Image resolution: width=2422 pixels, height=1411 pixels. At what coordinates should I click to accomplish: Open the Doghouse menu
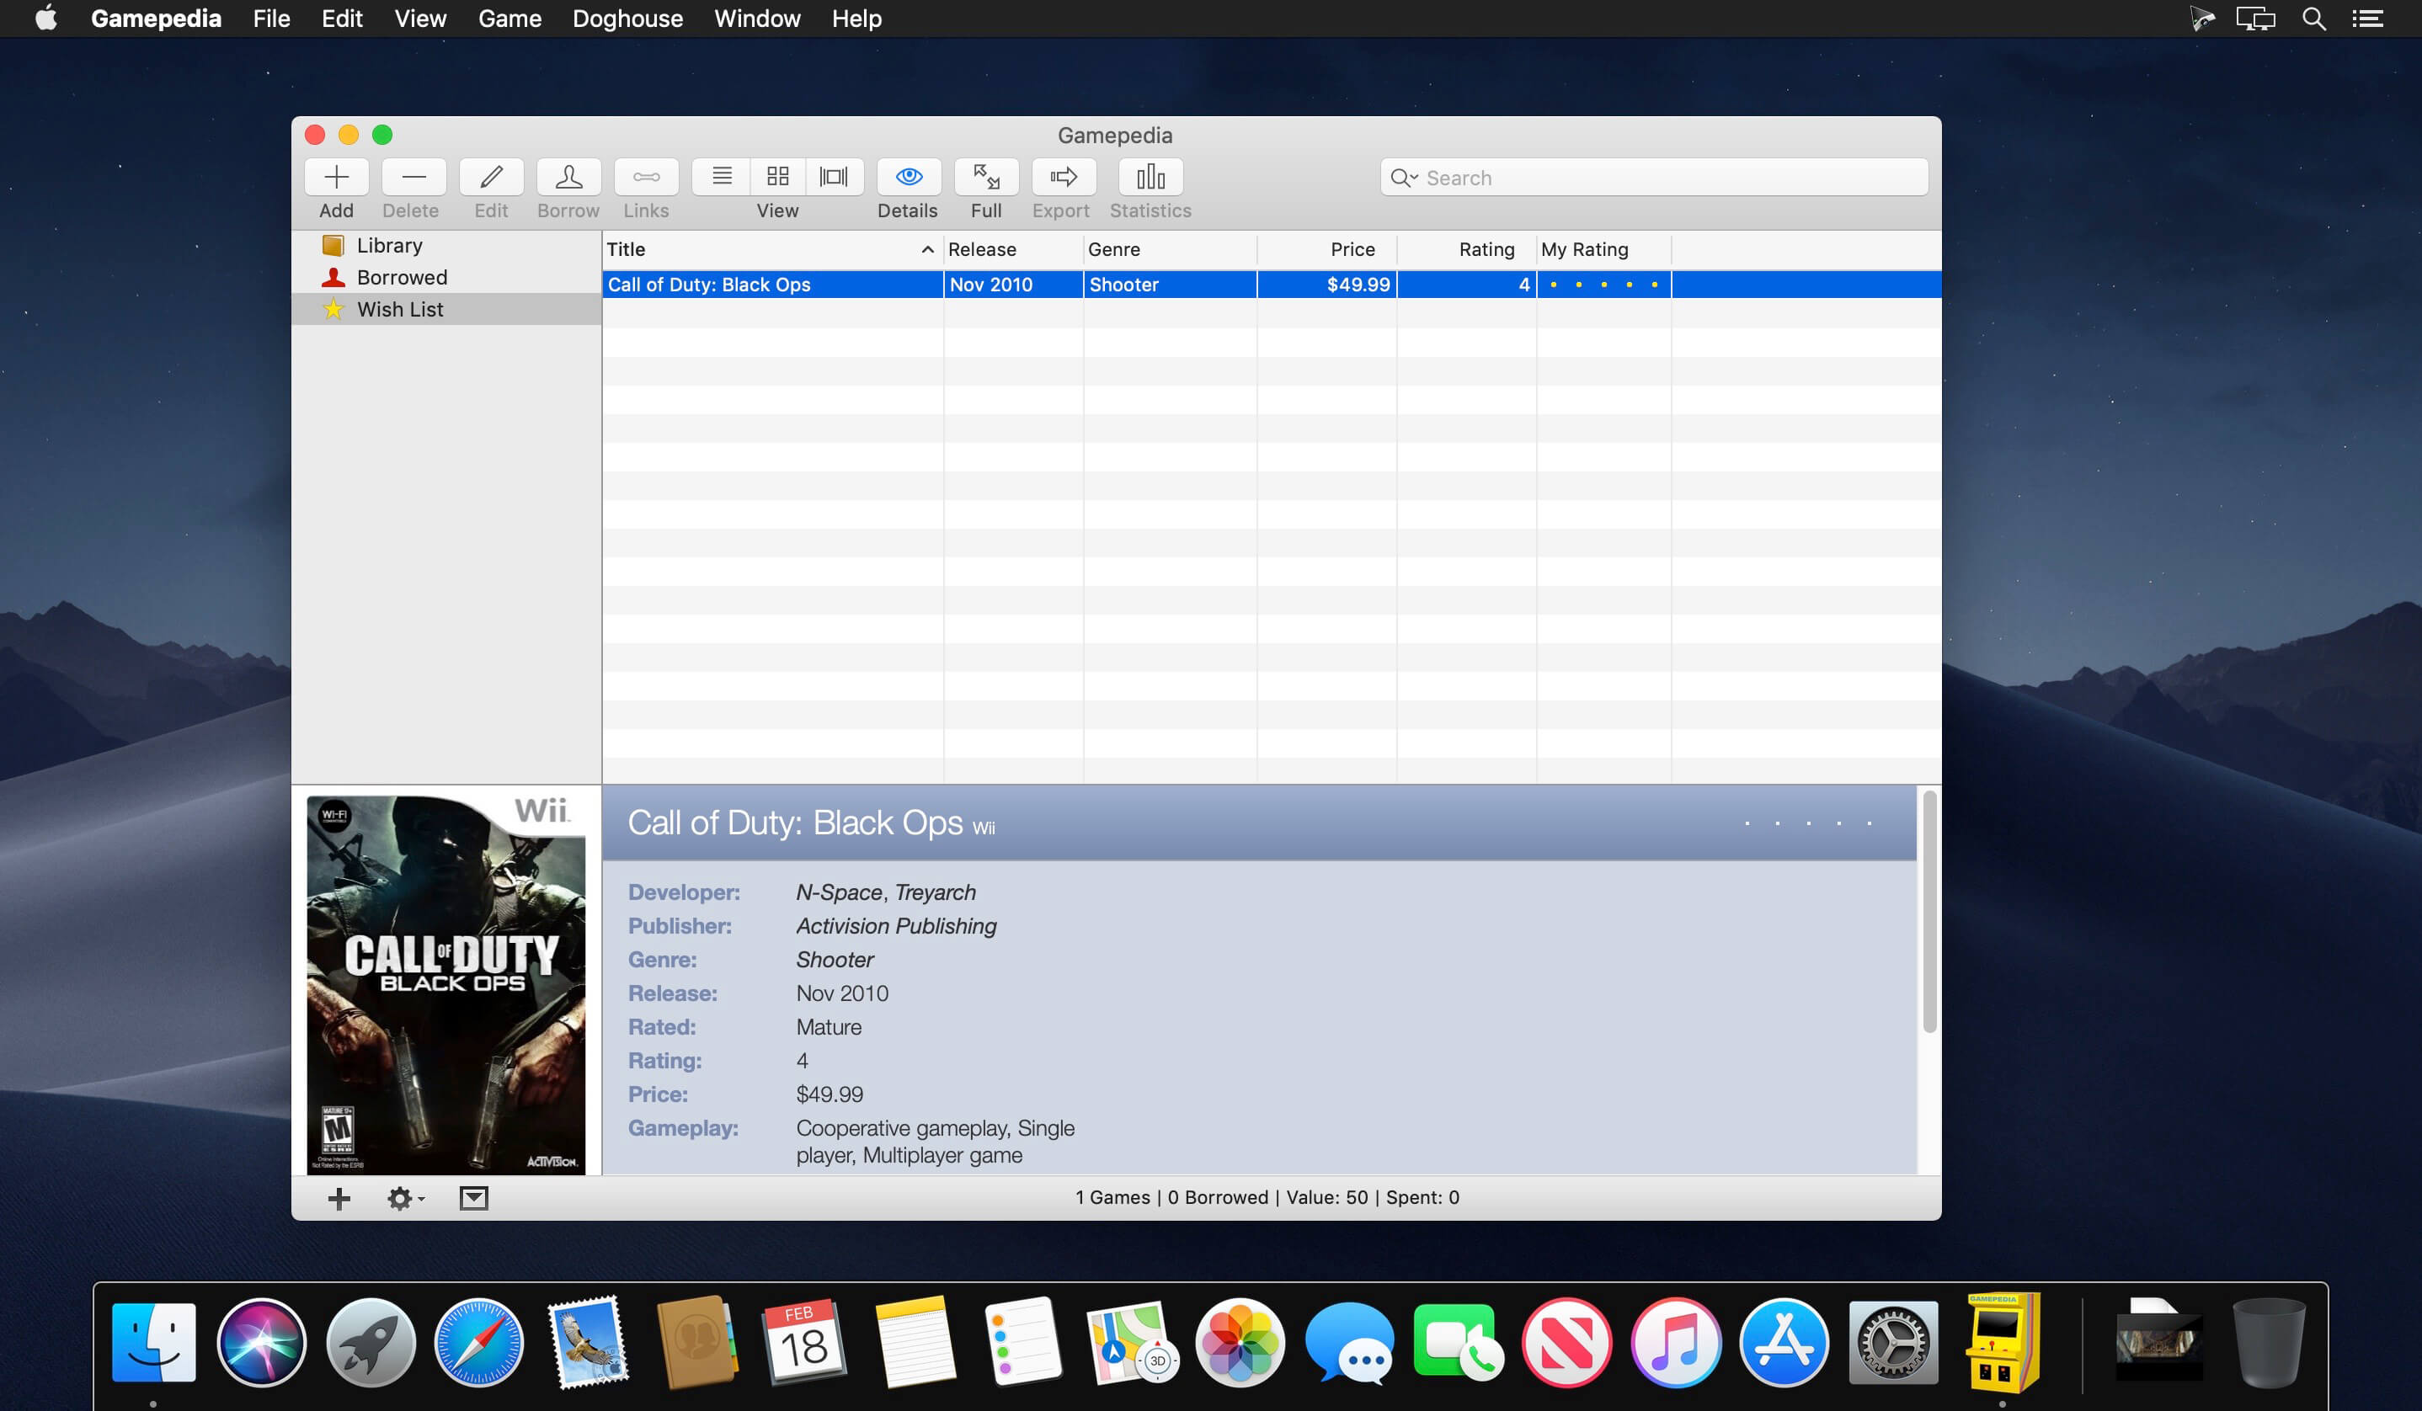pyautogui.click(x=627, y=19)
